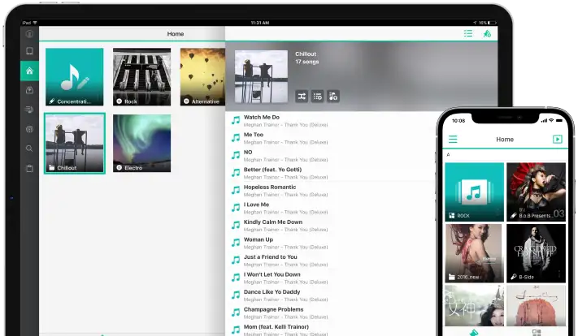Click the music note icon beside Champagne Problems

pyautogui.click(x=236, y=312)
